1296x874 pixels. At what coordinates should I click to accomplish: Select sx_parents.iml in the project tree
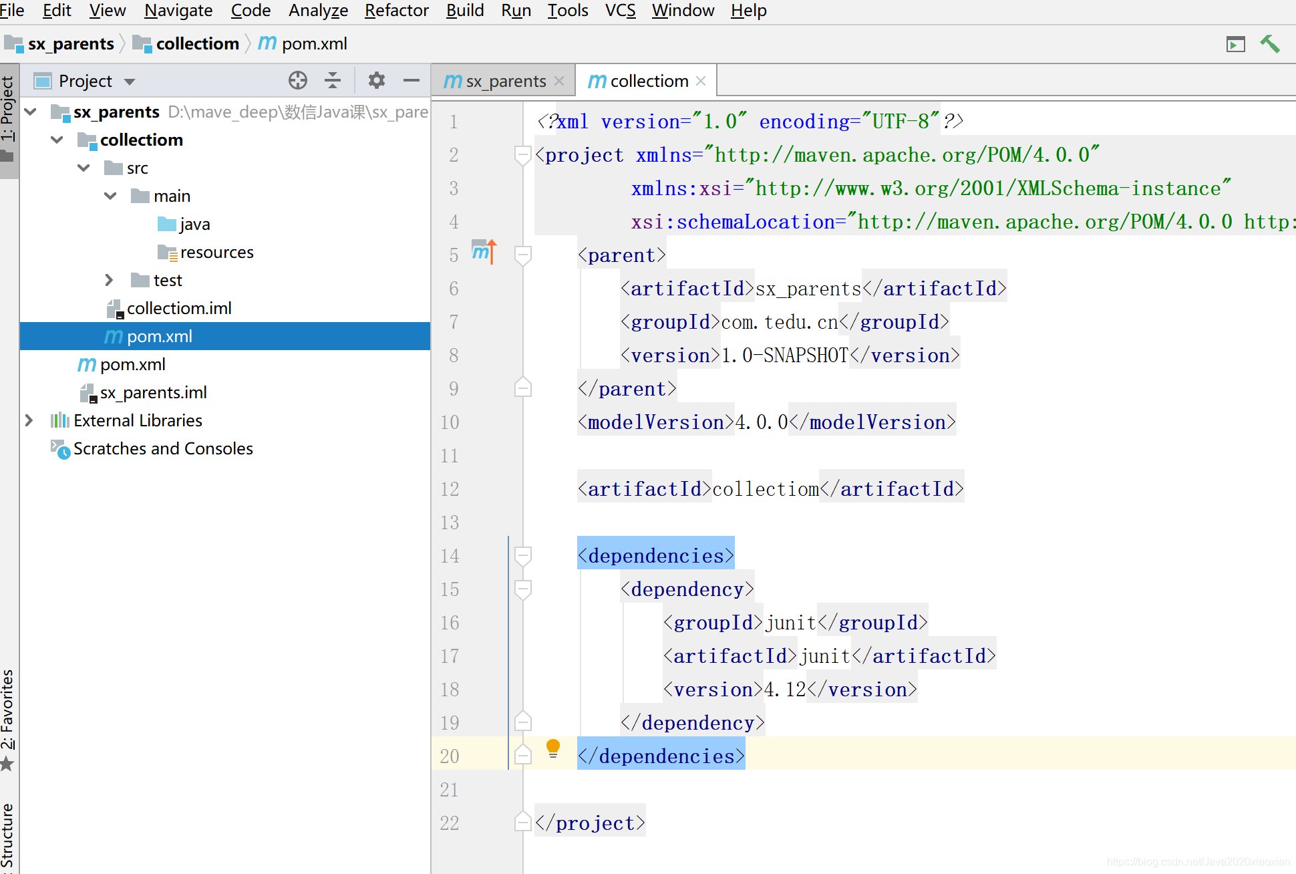153,392
